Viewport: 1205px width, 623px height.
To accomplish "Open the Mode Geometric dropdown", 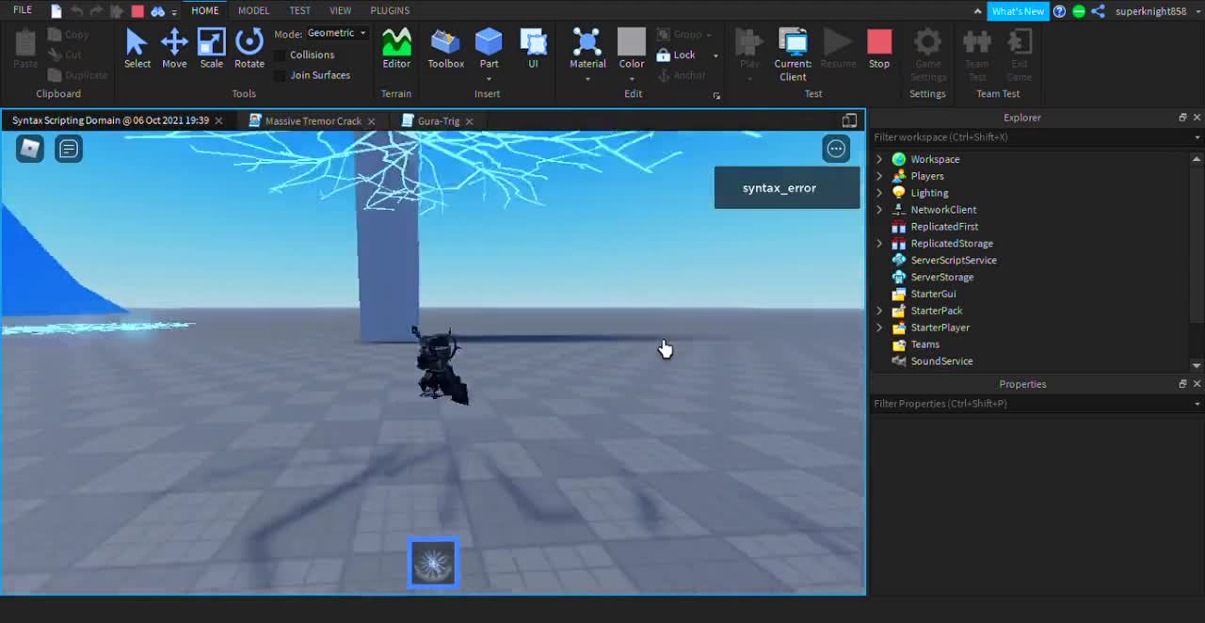I will [x=336, y=33].
